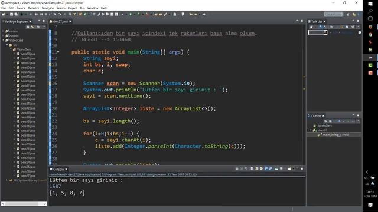Toggle Word Wrap in Console toolbar

coord(261,169)
